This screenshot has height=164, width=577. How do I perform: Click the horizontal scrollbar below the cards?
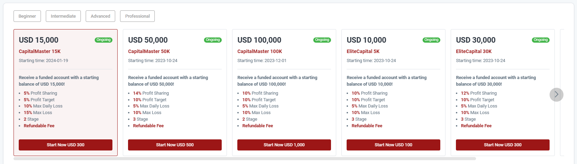tap(245, 158)
